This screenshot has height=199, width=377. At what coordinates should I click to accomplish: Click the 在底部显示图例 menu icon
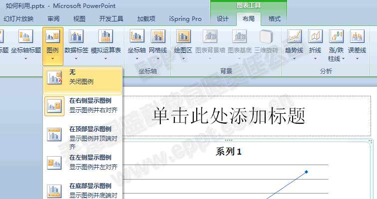(54, 191)
